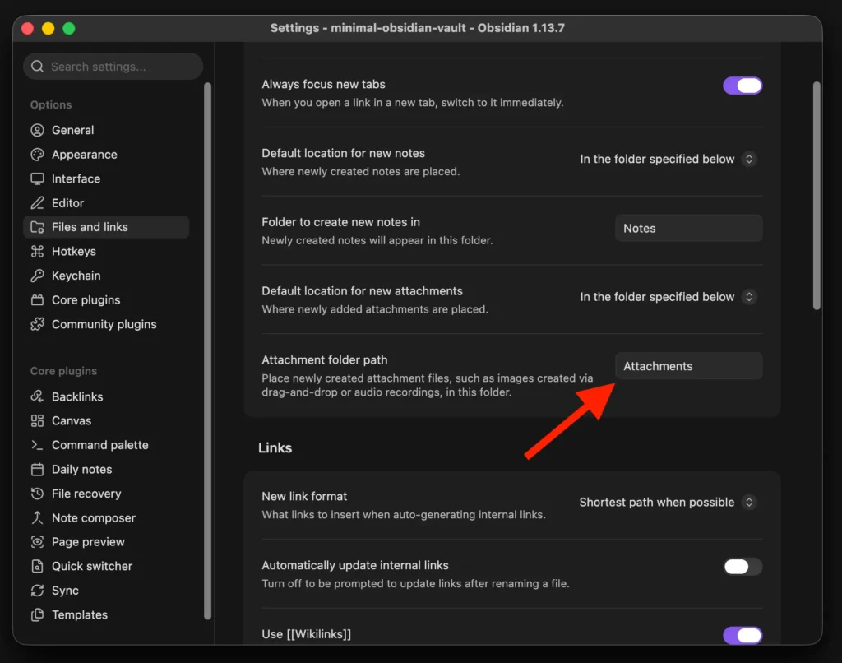Click the Appearance palette icon

point(37,155)
